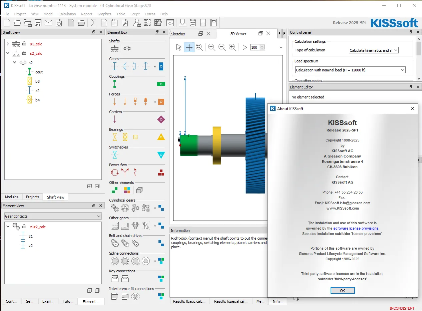The width and height of the screenshot is (422, 311).
Task: Select cout element in Shaft view tree
Action: point(39,72)
